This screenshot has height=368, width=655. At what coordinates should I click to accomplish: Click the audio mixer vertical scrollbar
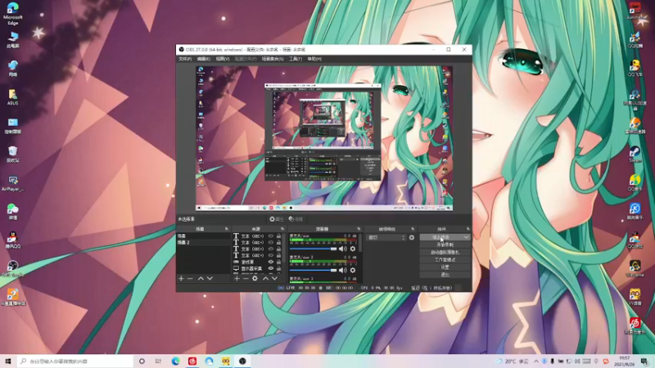360,242
